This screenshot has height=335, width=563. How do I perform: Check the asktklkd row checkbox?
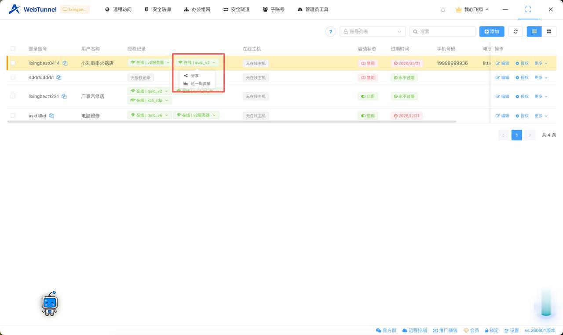[x=13, y=115]
